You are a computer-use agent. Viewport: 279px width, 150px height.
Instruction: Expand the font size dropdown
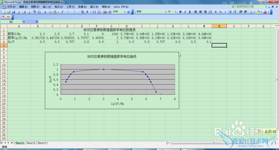click(175, 12)
